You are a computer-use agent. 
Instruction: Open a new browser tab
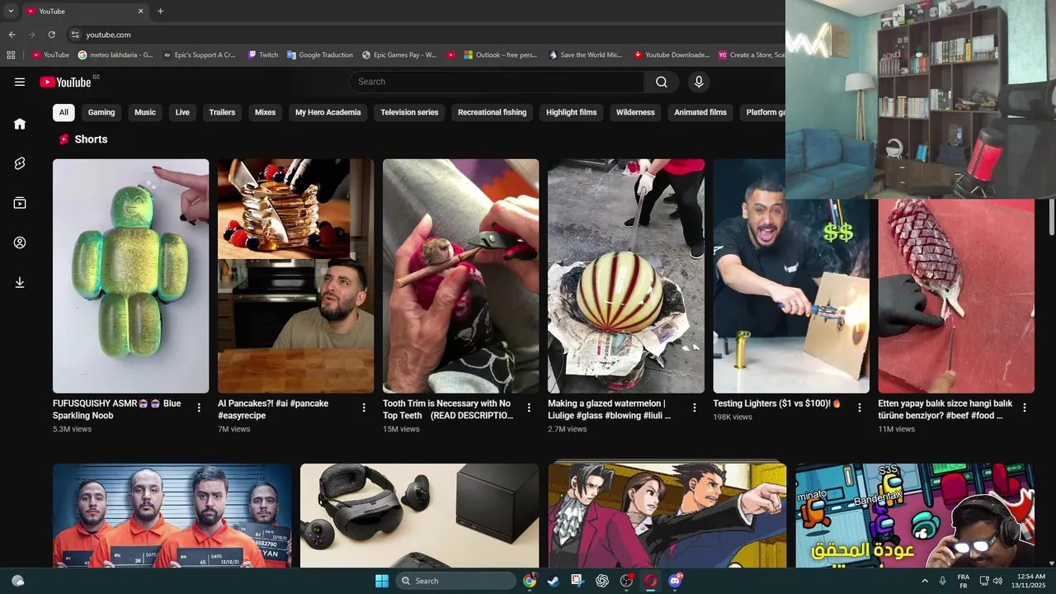160,12
